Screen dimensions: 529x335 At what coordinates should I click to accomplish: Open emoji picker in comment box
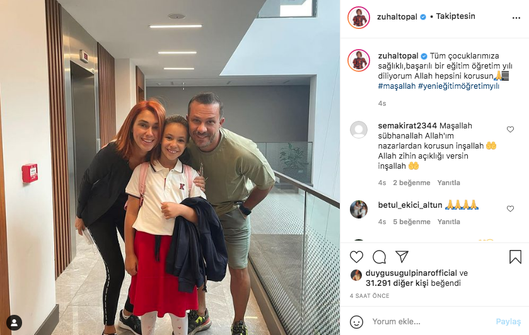[356, 322]
